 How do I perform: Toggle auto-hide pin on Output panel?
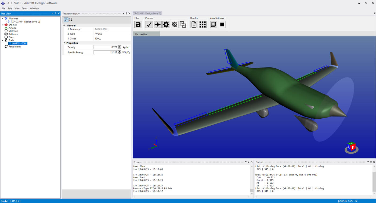tap(371, 162)
